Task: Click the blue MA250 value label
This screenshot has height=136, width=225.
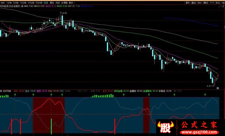Action: [x=86, y=6]
